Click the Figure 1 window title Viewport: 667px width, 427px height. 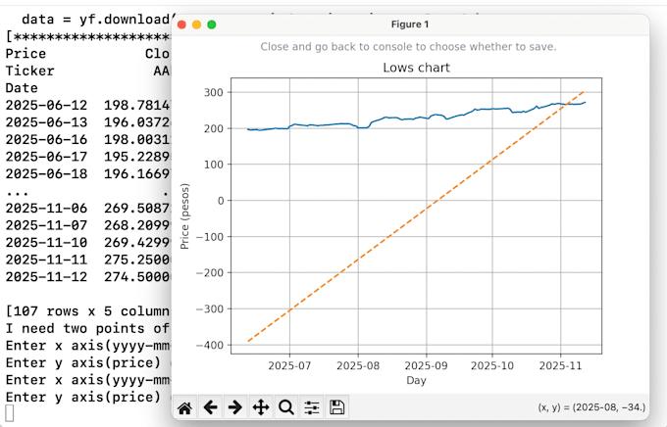pos(410,24)
